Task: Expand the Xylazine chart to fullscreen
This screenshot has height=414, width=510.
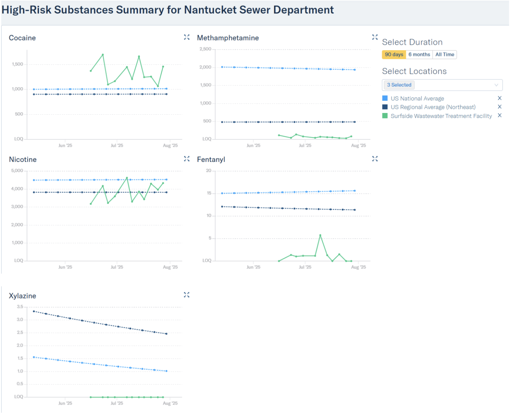Action: pyautogui.click(x=187, y=295)
